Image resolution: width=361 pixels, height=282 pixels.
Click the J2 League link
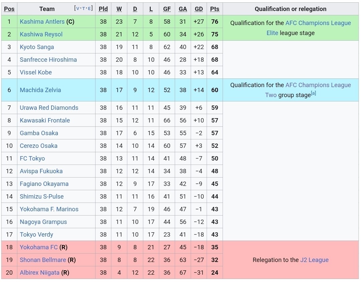pyautogui.click(x=314, y=260)
